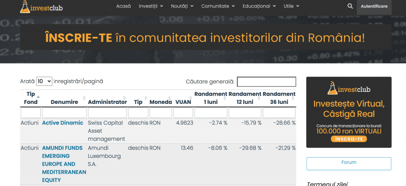406x186 pixels.
Task: Expand the Investiții menu
Action: [151, 6]
